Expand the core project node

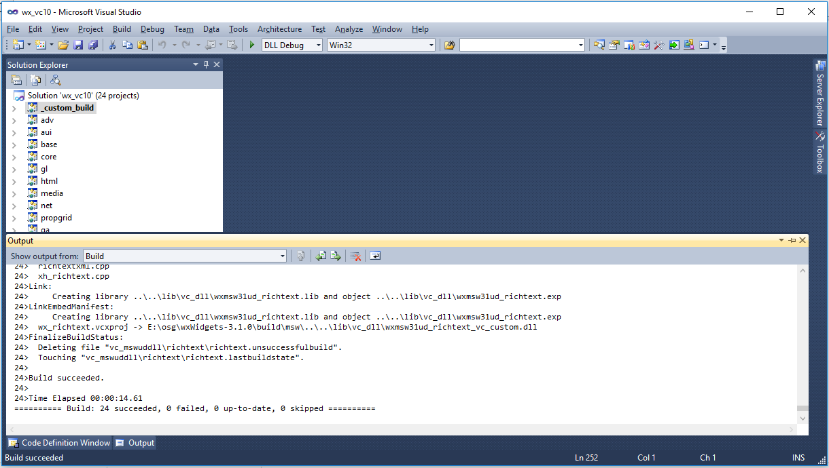pos(15,157)
